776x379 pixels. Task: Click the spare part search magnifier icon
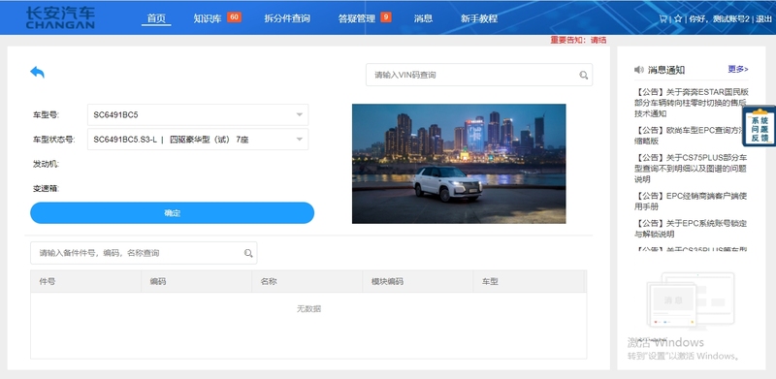point(248,253)
